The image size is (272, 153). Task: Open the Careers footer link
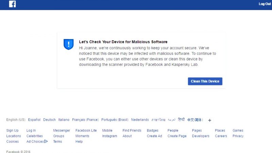[x=221, y=136]
